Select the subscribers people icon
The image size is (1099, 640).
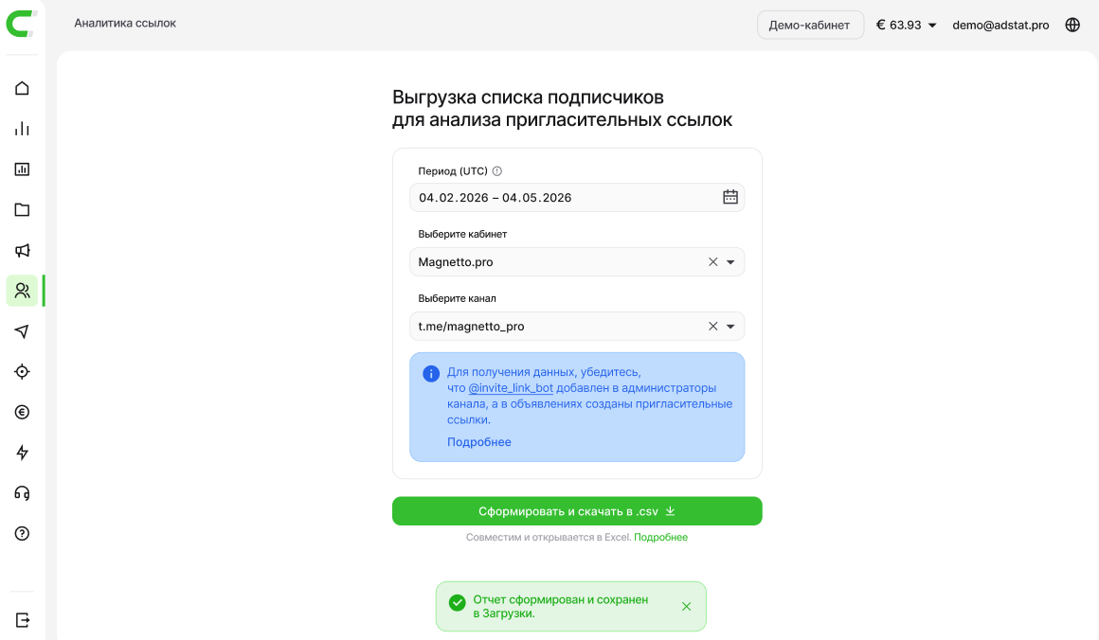[x=22, y=291]
